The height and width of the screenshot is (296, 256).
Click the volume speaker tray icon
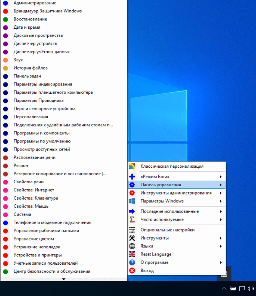pyautogui.click(x=250, y=288)
